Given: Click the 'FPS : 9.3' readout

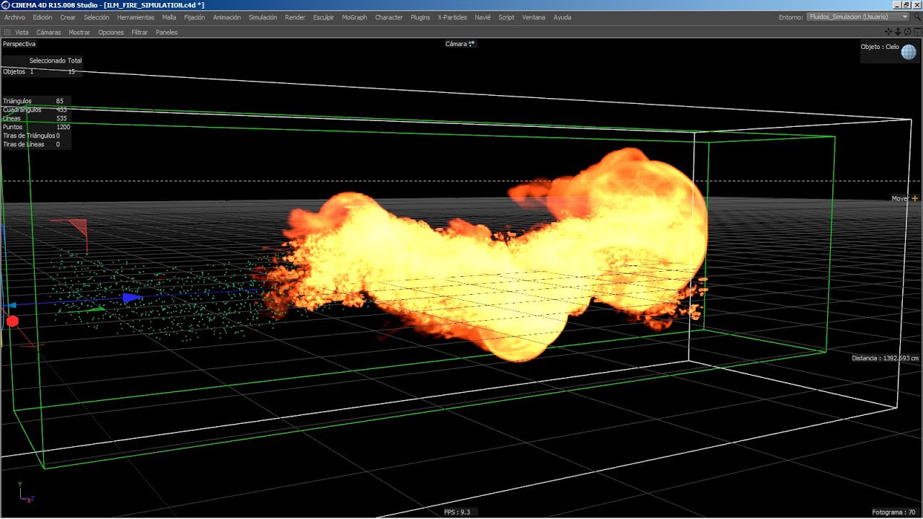Looking at the screenshot, I should (x=457, y=513).
